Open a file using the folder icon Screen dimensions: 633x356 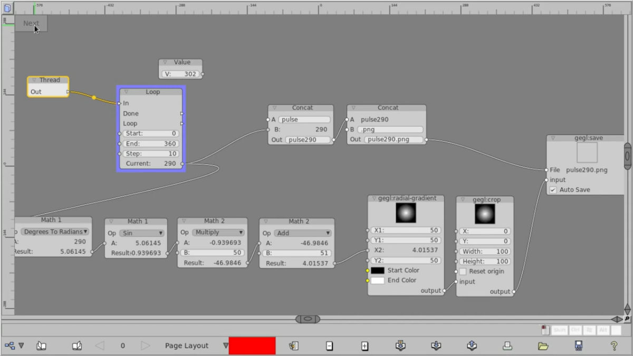543,345
